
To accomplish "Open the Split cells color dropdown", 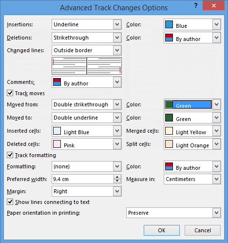I will point(192,144).
